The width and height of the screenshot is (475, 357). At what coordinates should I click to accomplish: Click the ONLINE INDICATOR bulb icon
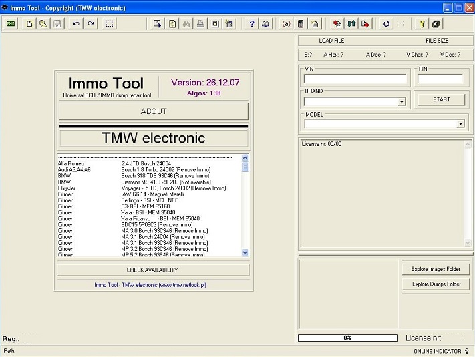point(467,351)
